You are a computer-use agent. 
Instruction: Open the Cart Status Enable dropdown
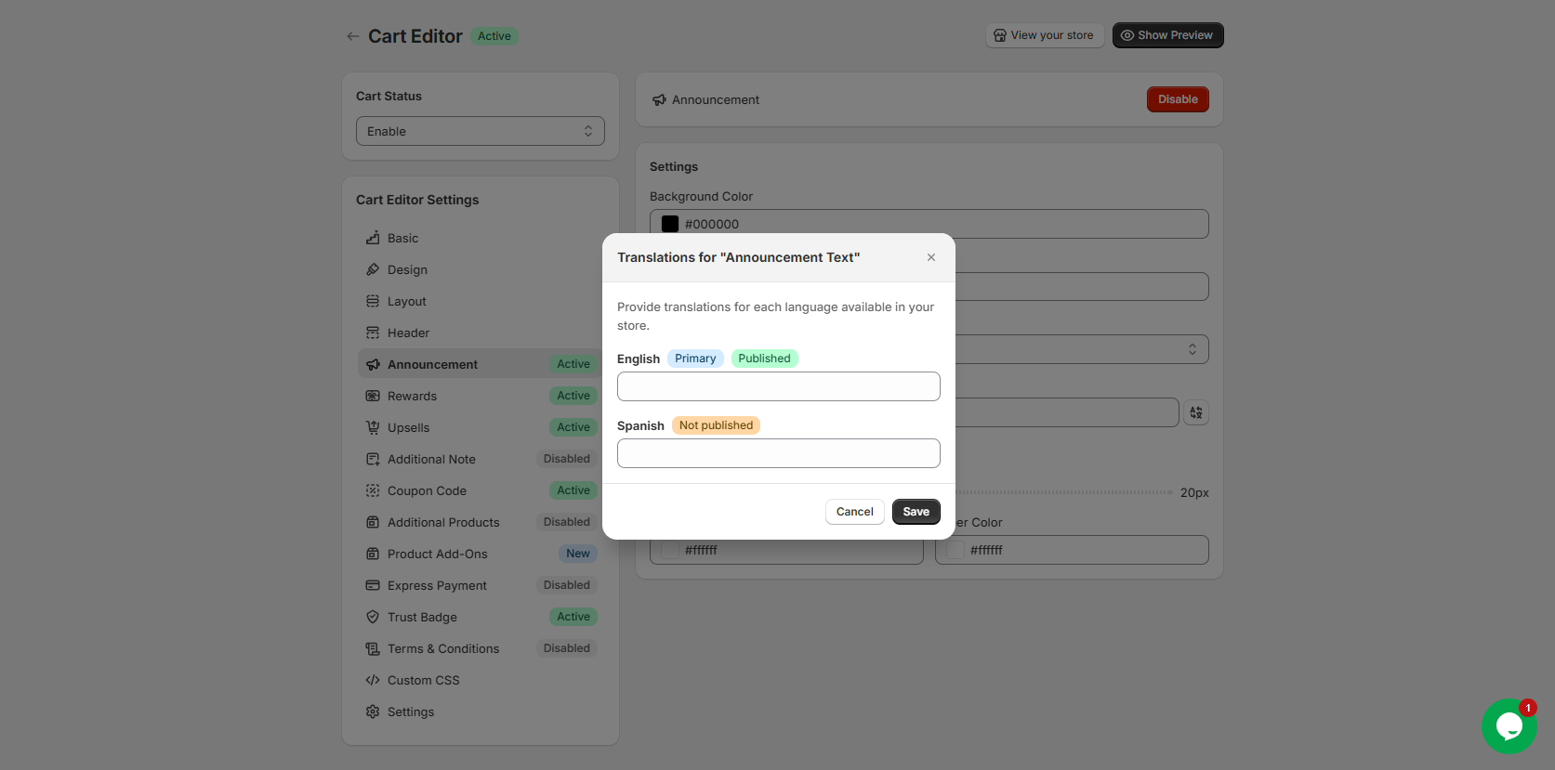pos(480,131)
